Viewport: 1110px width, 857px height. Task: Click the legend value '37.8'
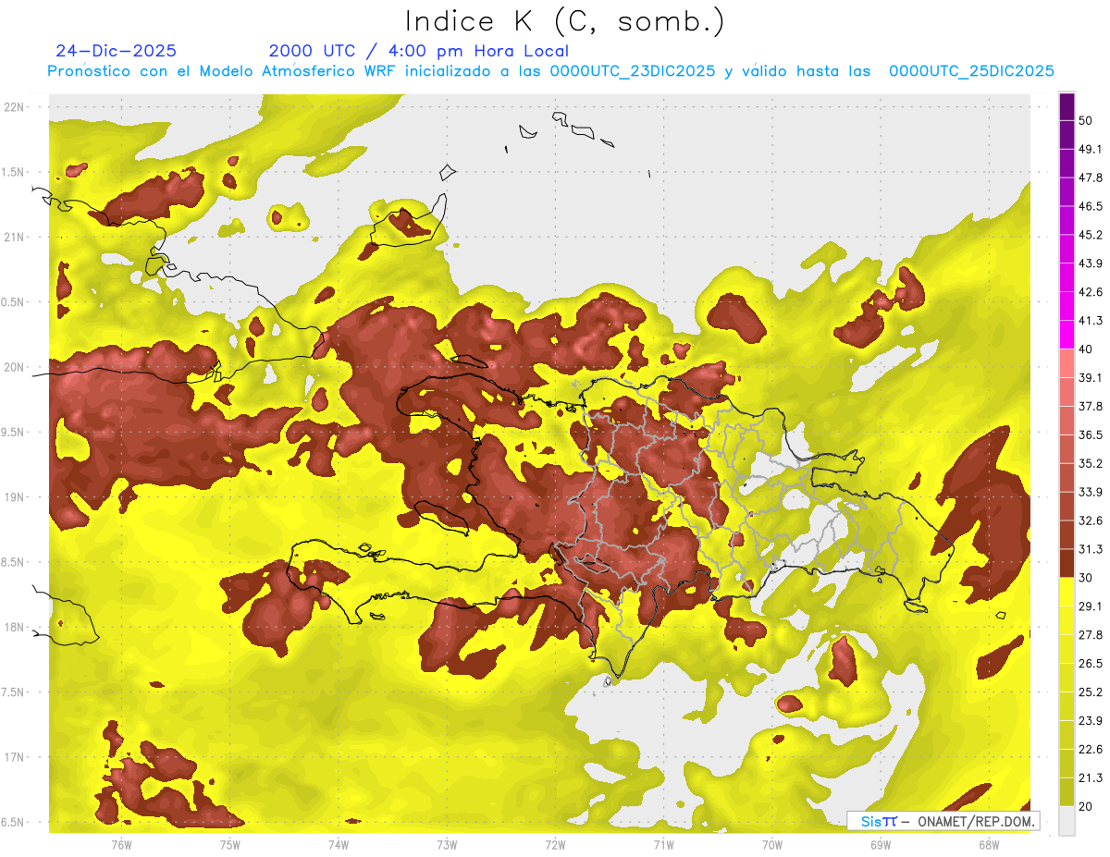pos(1091,407)
